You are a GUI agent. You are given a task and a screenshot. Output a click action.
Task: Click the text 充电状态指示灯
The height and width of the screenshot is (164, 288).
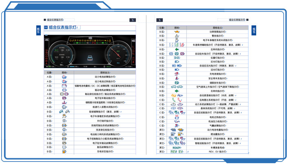tap(105, 151)
